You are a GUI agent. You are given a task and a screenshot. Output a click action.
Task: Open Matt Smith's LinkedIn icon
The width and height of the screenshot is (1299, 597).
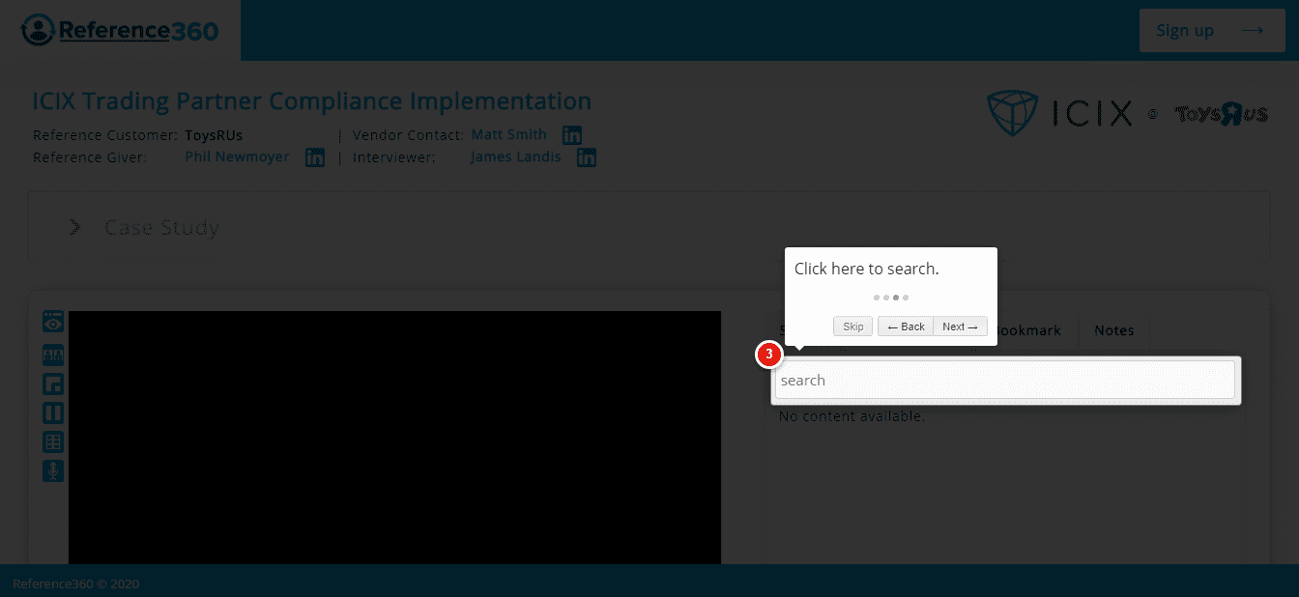tap(572, 136)
